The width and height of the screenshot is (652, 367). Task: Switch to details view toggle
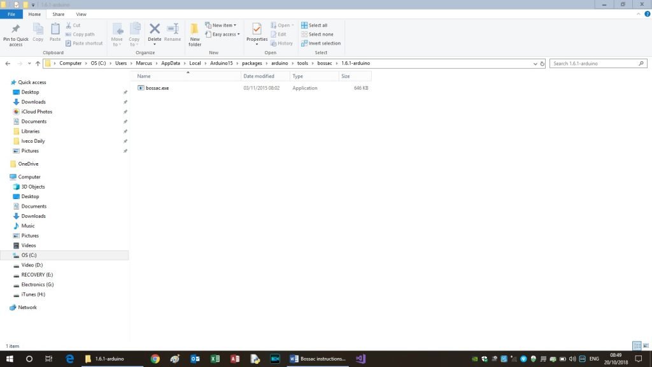coord(637,345)
